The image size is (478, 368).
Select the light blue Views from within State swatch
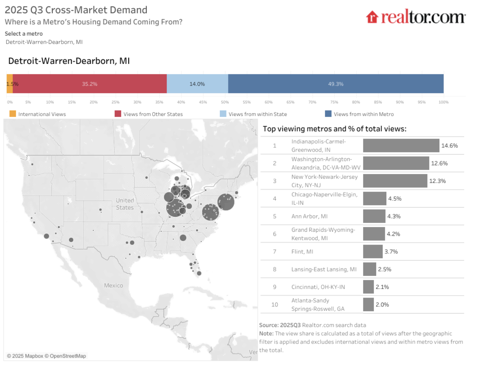click(x=223, y=114)
